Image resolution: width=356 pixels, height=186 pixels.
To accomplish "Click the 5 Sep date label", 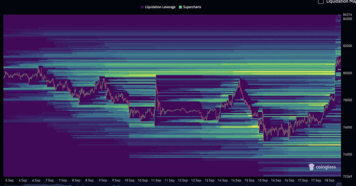I will [x=9, y=180].
